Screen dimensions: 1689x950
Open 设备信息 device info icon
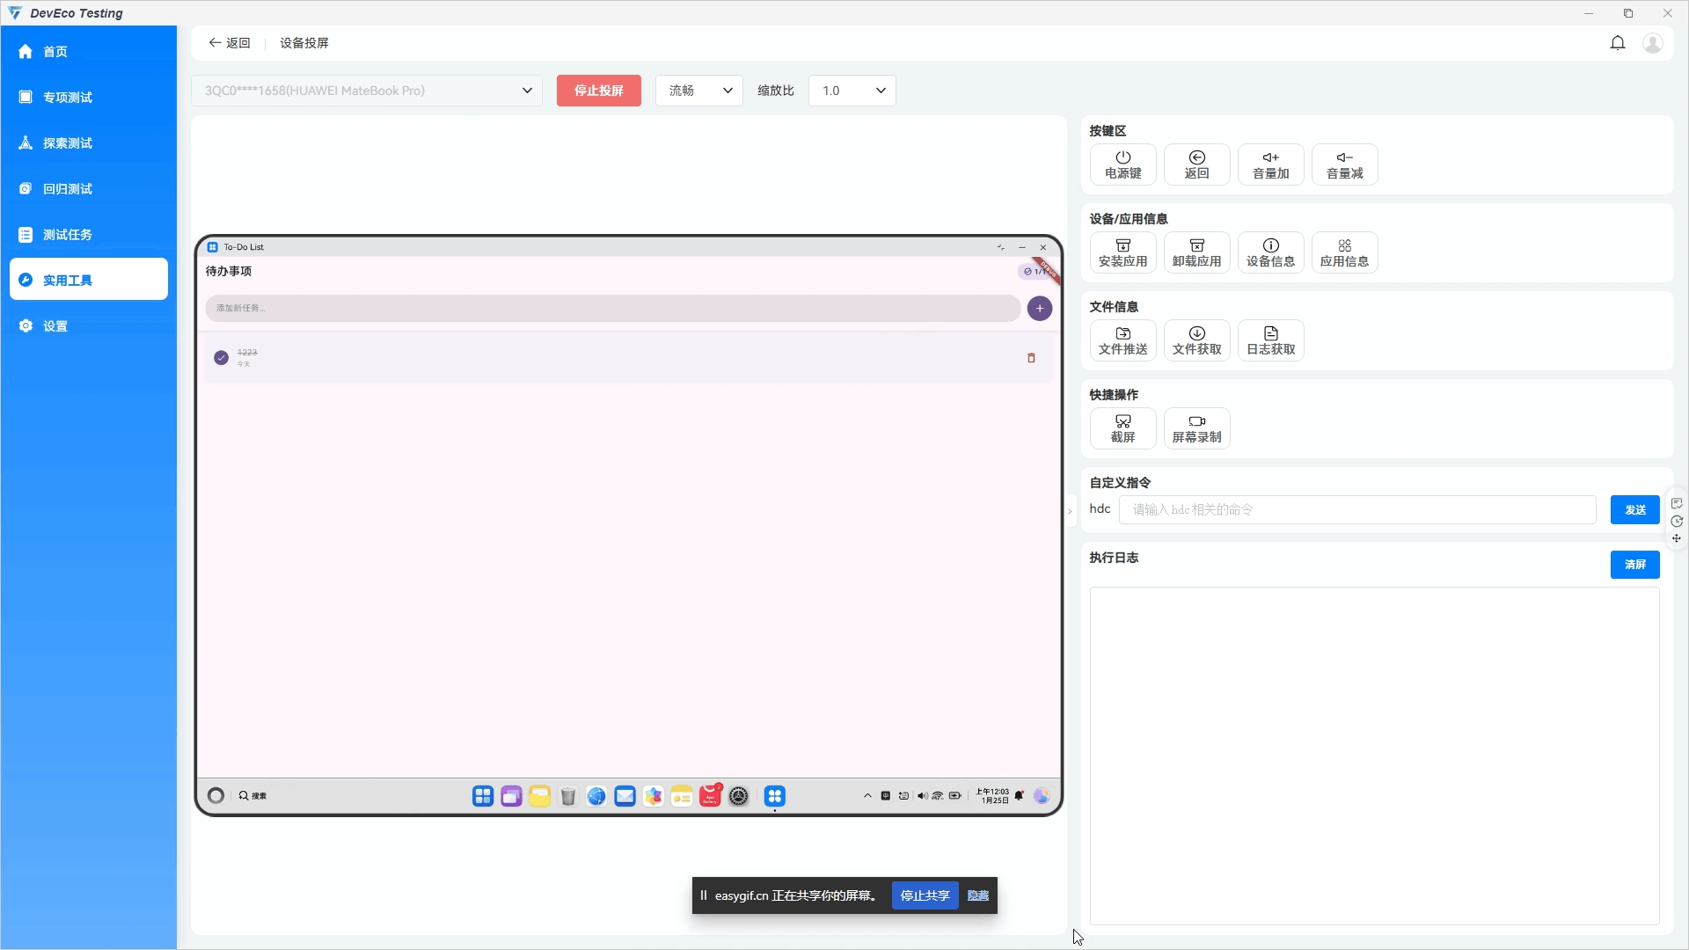1270,252
